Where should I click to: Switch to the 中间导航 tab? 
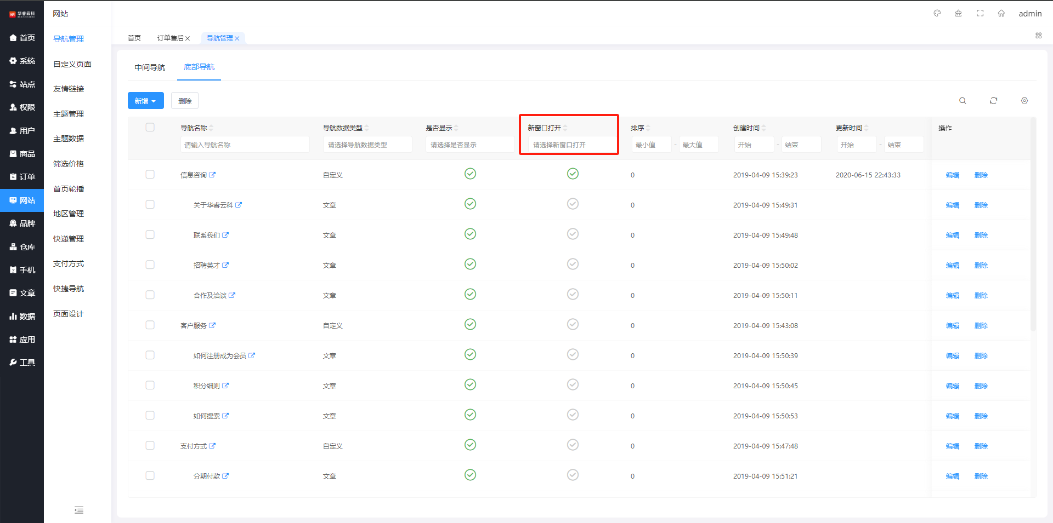point(150,67)
